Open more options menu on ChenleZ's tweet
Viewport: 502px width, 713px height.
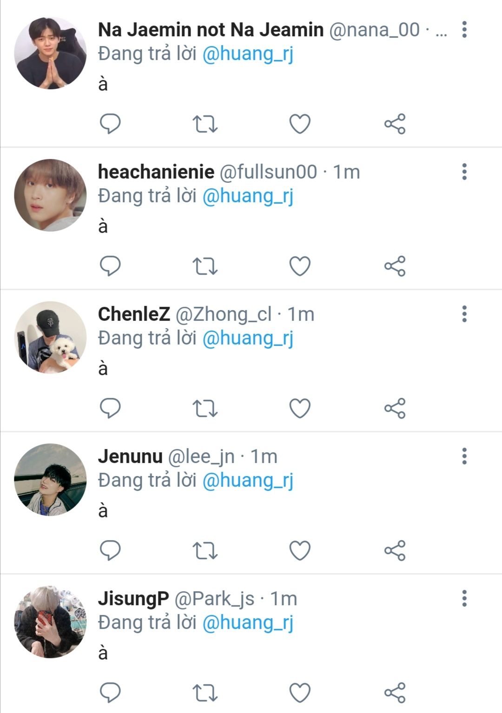(x=464, y=314)
